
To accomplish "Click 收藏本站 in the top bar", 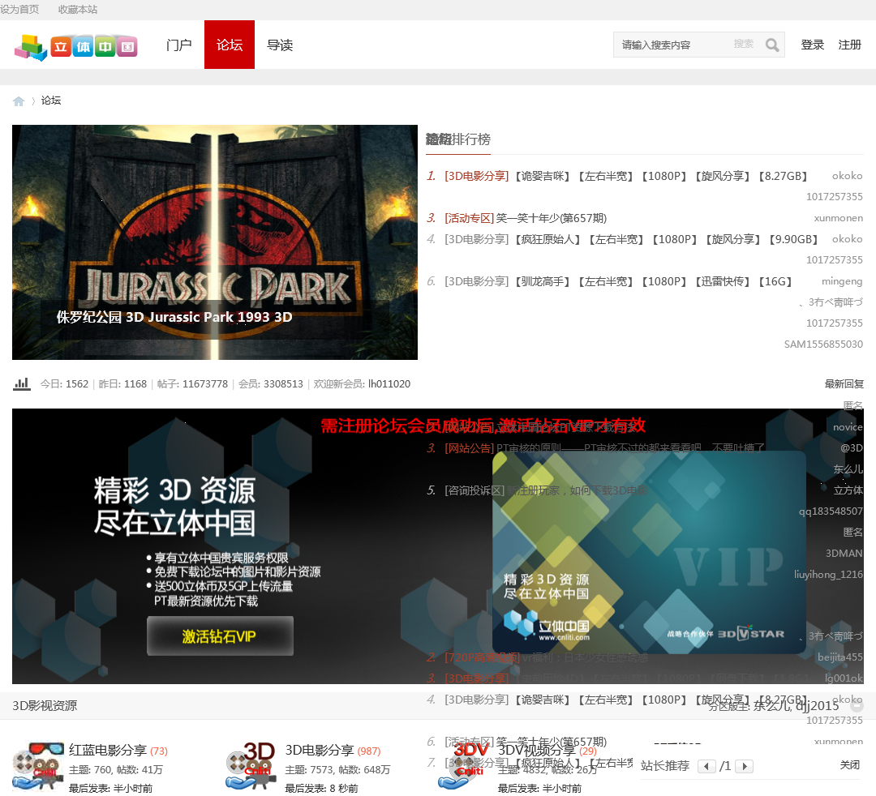I will (x=78, y=10).
